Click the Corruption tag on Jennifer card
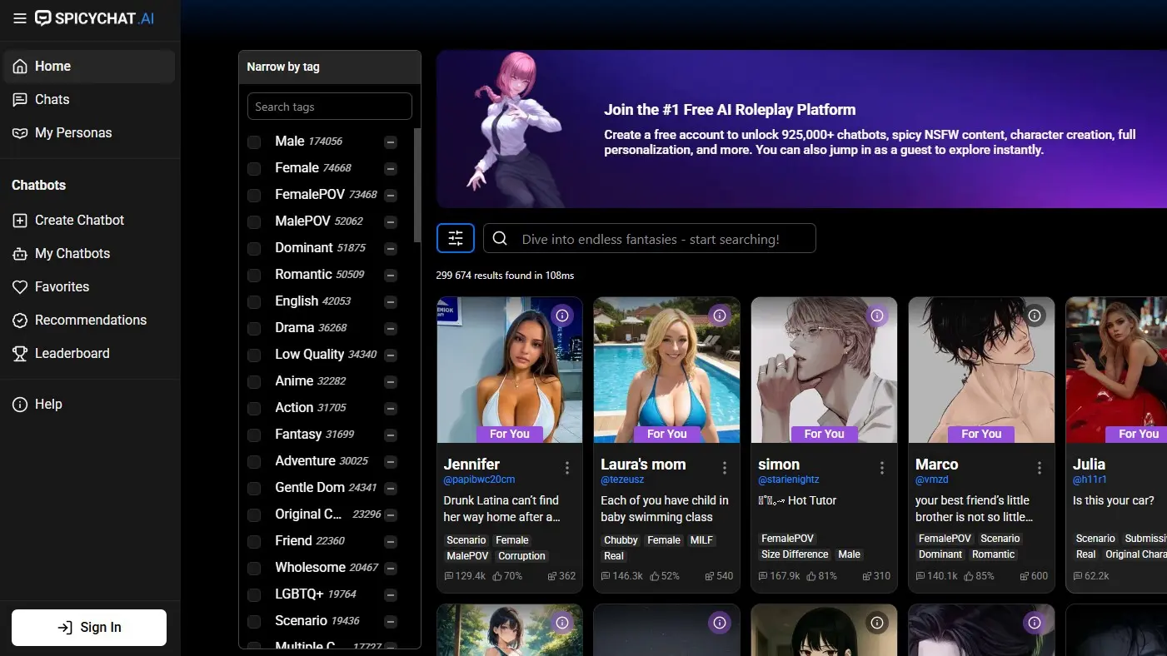 point(521,556)
